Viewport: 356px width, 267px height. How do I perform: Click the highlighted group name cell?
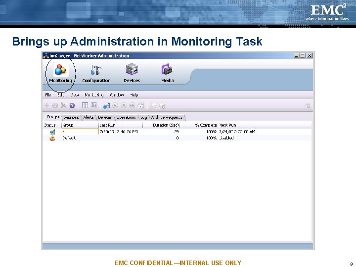point(80,132)
